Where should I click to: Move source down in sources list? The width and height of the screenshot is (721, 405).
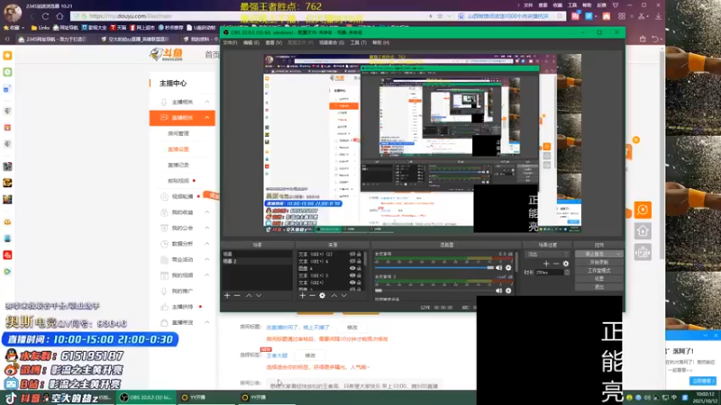344,296
